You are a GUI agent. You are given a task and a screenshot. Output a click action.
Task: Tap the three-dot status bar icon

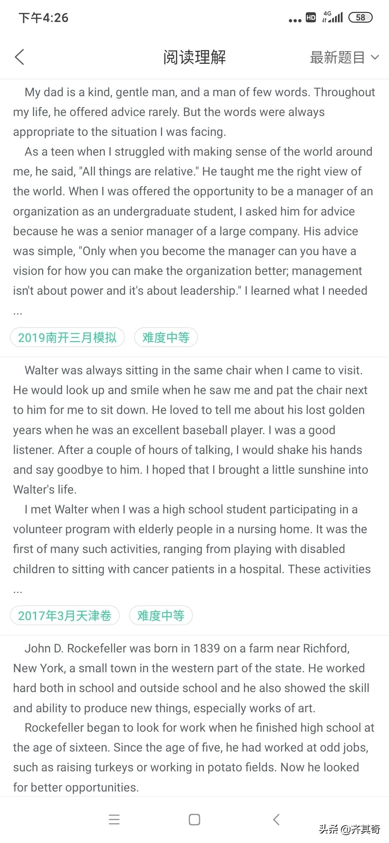click(295, 21)
